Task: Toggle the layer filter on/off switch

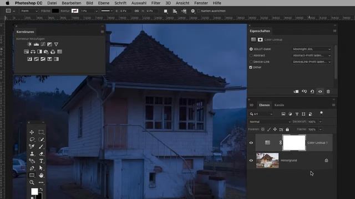Action: tap(321, 113)
